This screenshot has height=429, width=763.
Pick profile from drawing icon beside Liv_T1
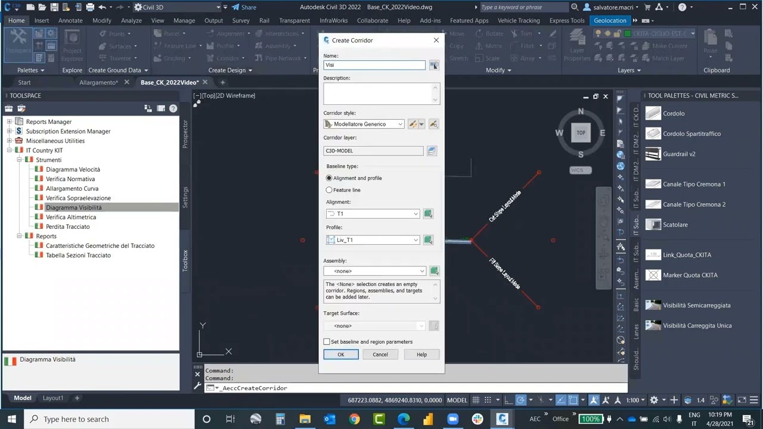pos(428,240)
